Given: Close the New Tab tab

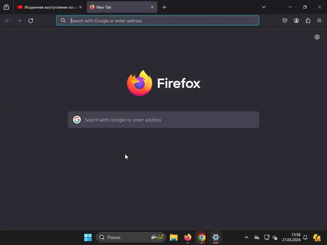Looking at the screenshot, I should (152, 7).
